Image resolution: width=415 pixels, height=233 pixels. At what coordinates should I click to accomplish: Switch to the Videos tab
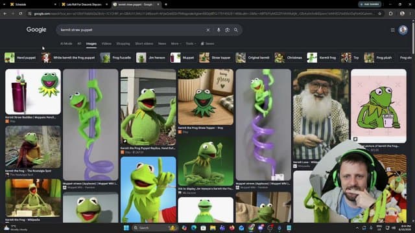click(106, 43)
